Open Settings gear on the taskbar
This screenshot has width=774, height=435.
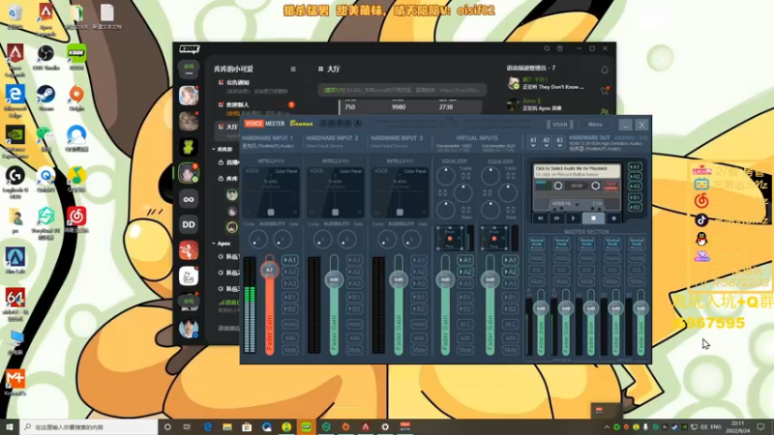pyautogui.click(x=385, y=426)
